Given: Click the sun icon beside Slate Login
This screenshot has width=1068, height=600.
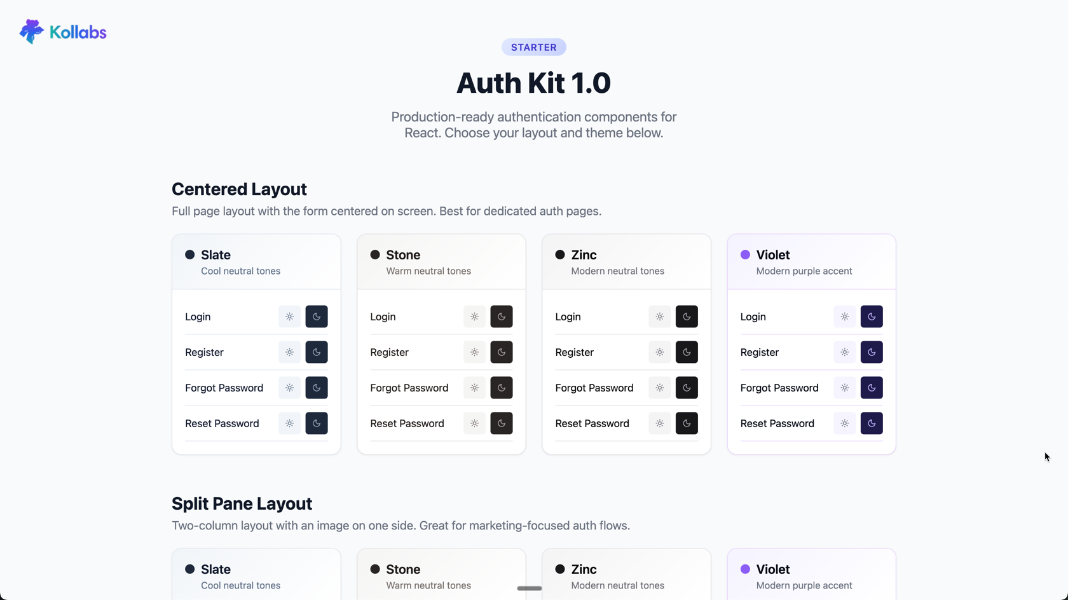Looking at the screenshot, I should click(x=289, y=317).
